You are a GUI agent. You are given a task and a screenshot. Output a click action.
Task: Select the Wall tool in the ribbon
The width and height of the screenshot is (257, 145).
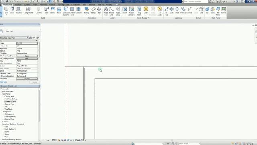(x=6, y=10)
